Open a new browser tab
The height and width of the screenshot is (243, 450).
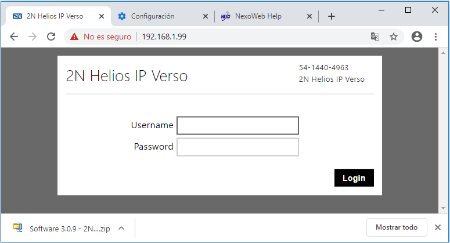tap(332, 16)
